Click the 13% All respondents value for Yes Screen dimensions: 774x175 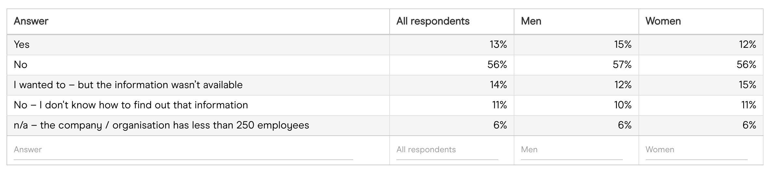498,45
